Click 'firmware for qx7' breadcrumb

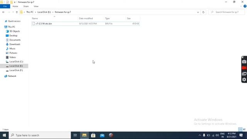[63, 12]
